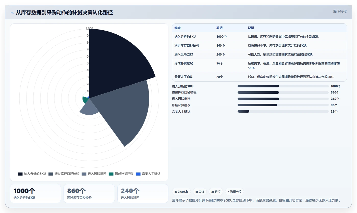
Task: Click the description starting 活动、供应商延期
Action: coord(291,77)
